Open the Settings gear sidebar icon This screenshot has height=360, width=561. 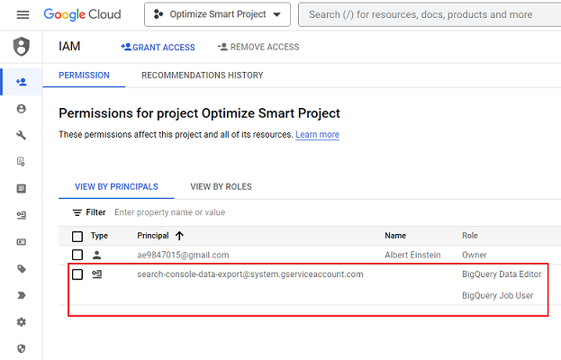[21, 321]
